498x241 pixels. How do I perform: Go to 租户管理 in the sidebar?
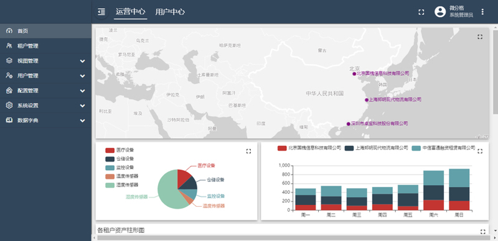pyautogui.click(x=45, y=46)
